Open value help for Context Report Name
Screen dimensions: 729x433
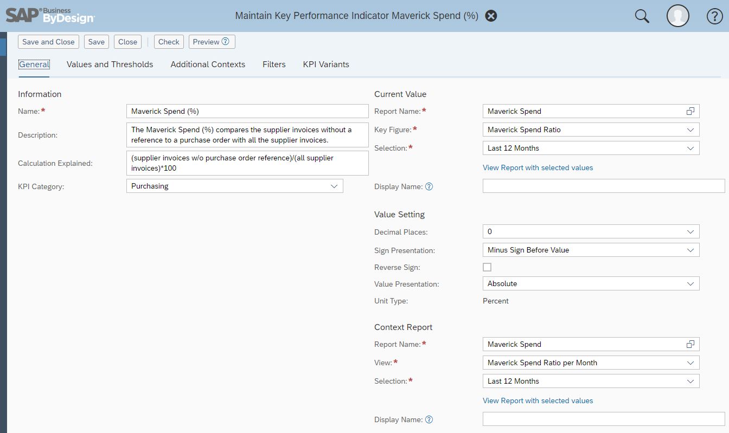tap(690, 344)
